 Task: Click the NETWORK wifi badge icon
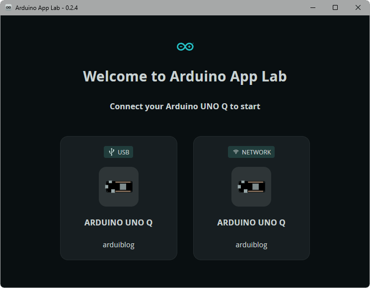tap(236, 152)
